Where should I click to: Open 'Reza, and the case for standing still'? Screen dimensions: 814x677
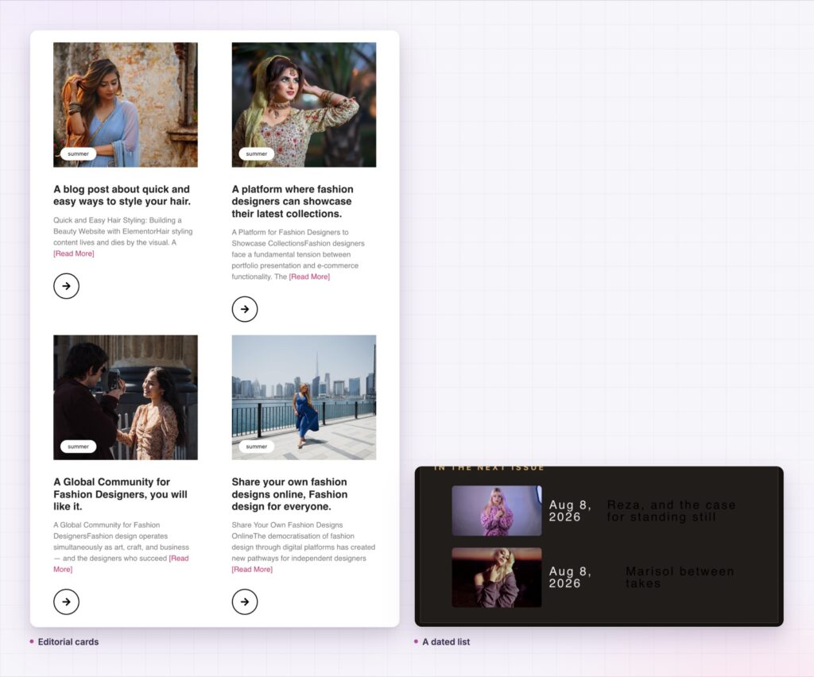click(671, 511)
